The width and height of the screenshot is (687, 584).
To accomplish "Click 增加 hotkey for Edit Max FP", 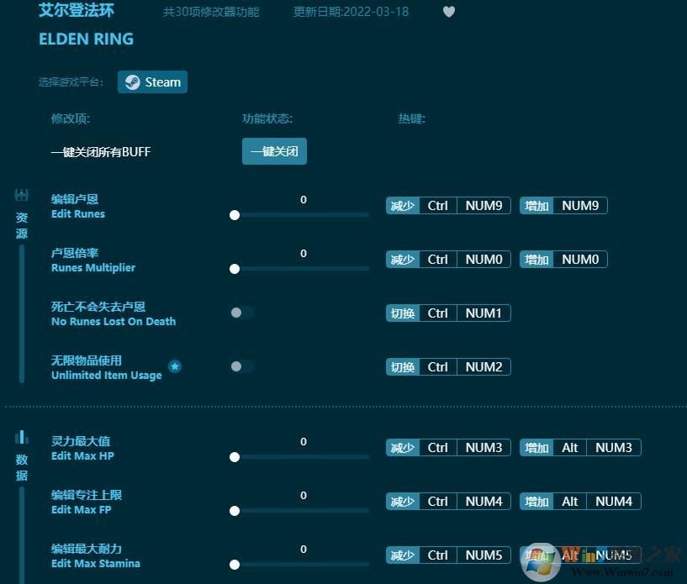I will pos(536,502).
